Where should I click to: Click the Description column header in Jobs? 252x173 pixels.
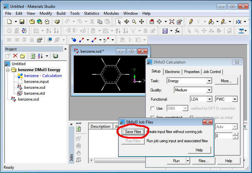click(x=100, y=126)
